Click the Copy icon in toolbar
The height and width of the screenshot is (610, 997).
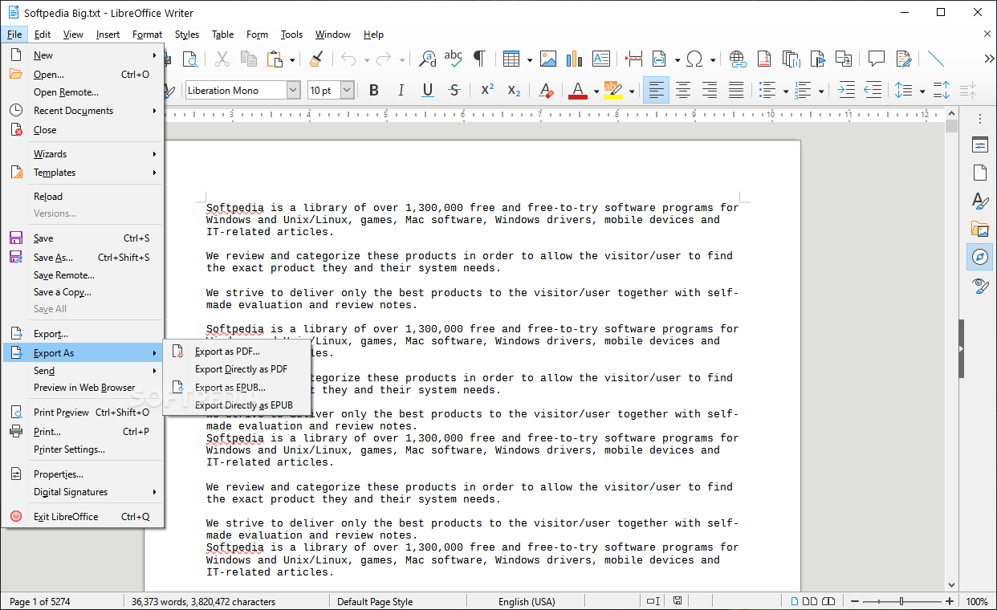pos(249,59)
